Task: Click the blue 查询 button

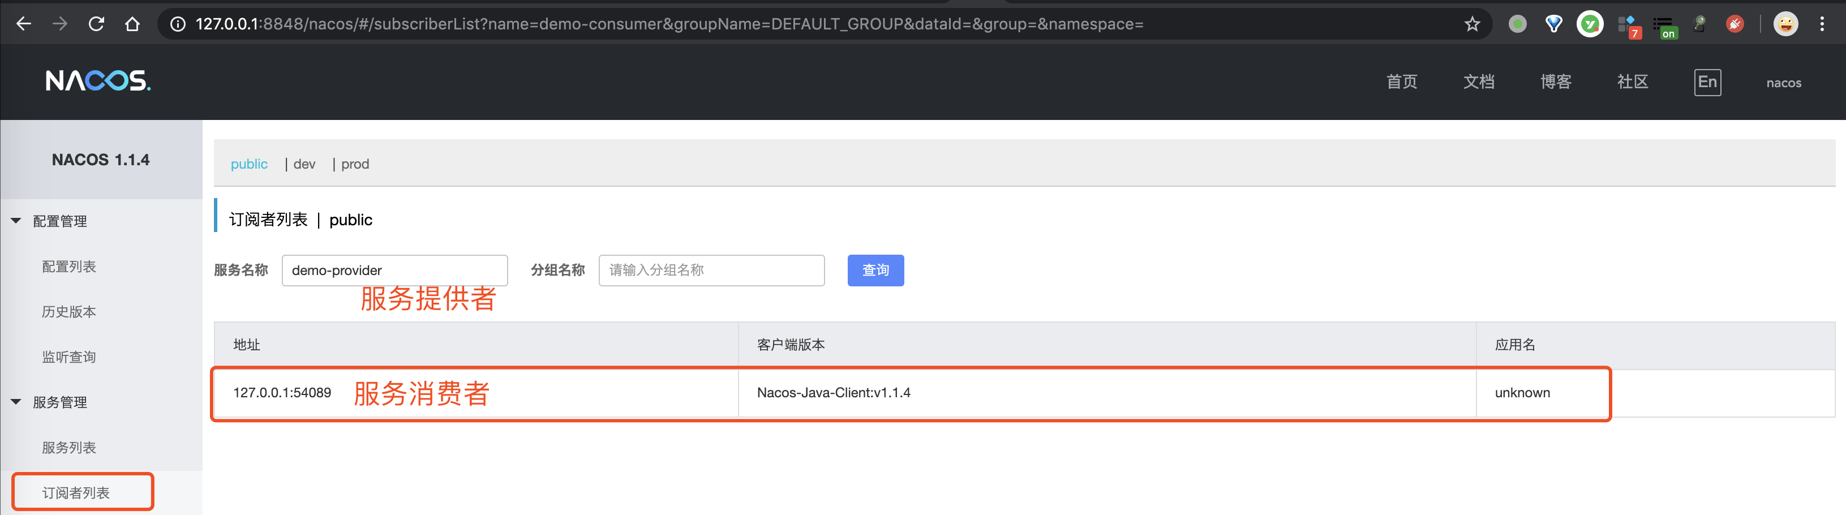Action: 875,270
